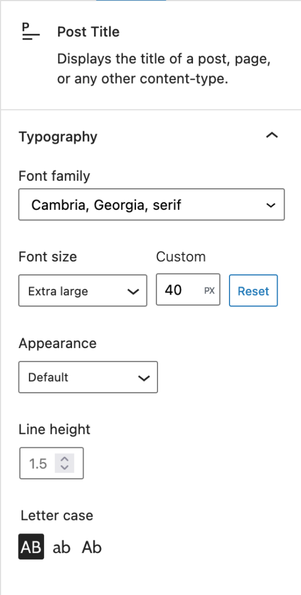Select the uppercase AB letter case

click(x=31, y=546)
